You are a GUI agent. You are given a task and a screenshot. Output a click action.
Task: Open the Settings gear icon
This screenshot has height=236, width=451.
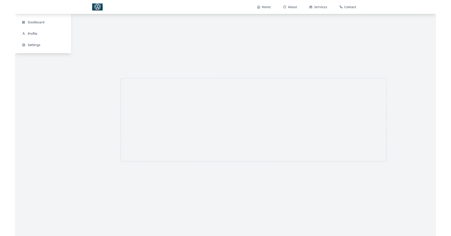pos(24,45)
